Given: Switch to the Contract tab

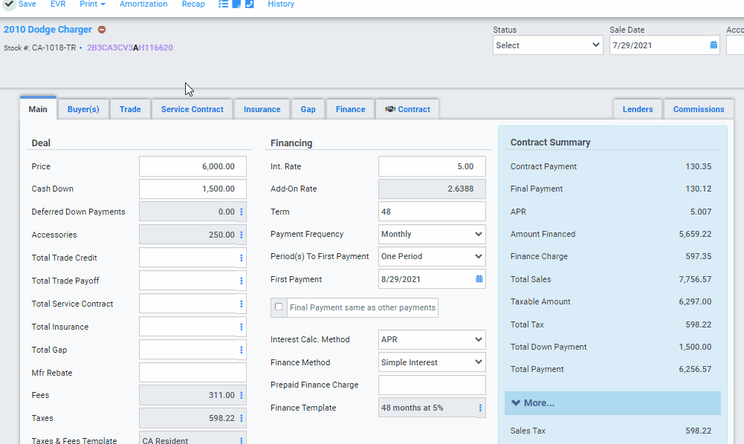Looking at the screenshot, I should click(x=407, y=109).
